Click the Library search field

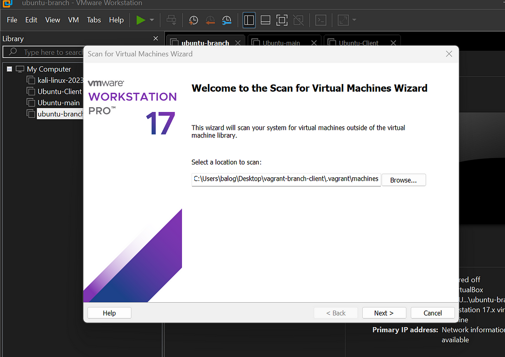tap(43, 52)
